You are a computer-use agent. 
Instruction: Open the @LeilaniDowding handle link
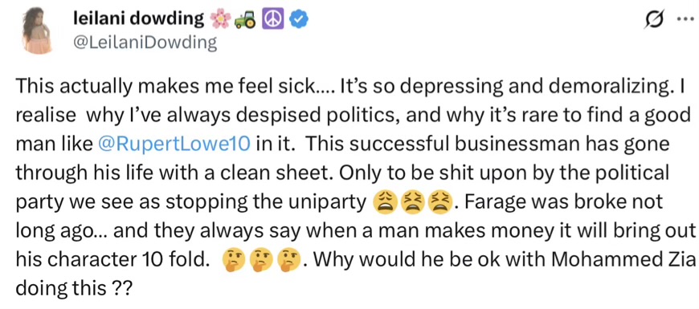[x=145, y=43]
